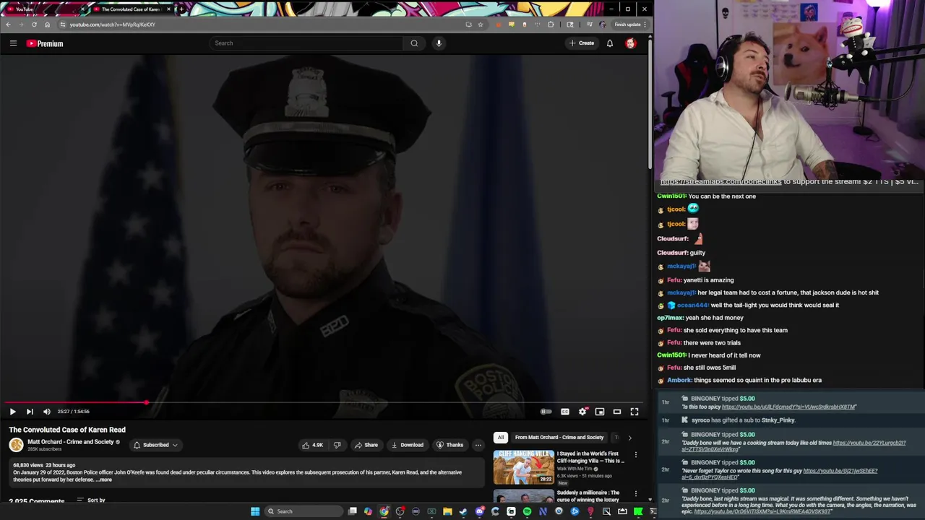
Task: Open the Create menu
Action: 581,43
